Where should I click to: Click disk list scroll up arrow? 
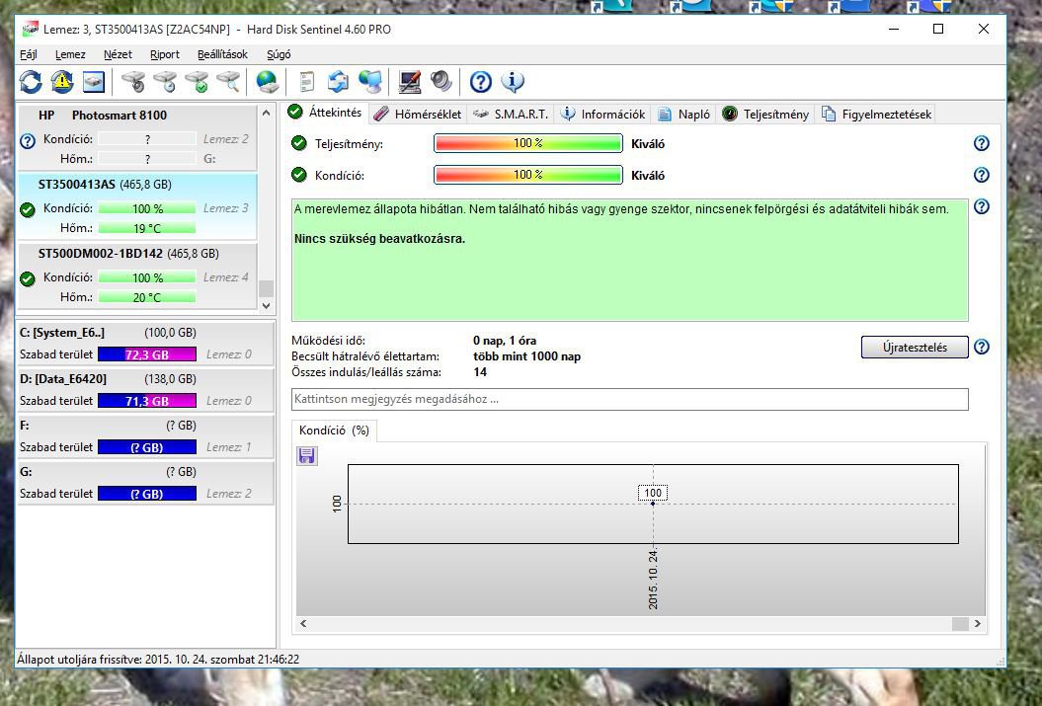(x=266, y=113)
